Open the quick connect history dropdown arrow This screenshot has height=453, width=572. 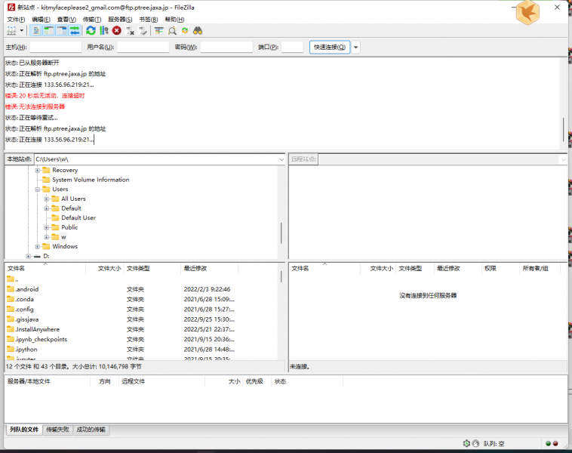[x=356, y=47]
